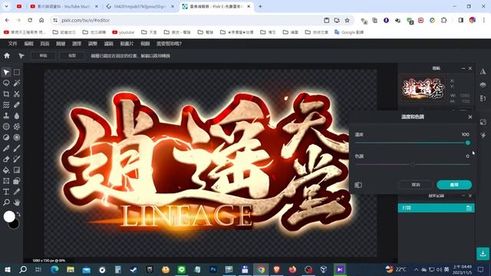Select the Liquify waves tool
The height and width of the screenshot is (276, 491).
6,105
